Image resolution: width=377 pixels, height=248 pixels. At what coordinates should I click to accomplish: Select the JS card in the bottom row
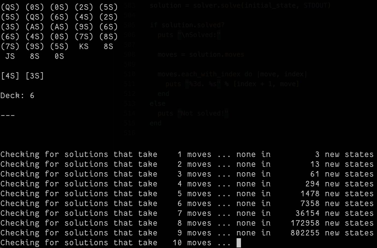point(10,56)
